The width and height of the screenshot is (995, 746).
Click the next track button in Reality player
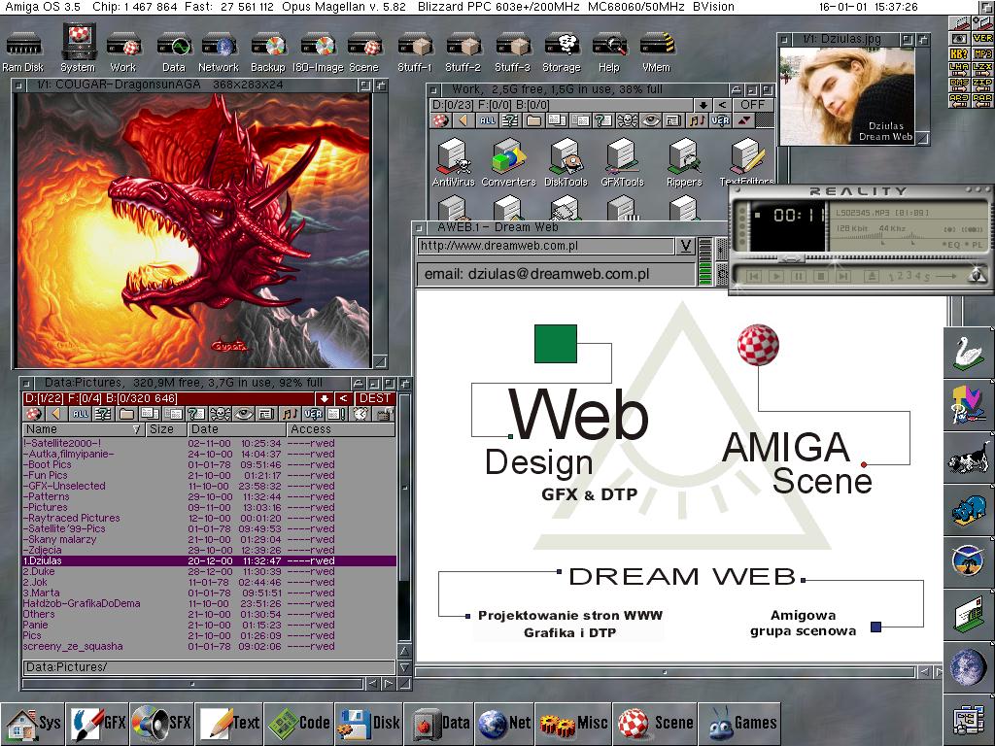point(842,277)
